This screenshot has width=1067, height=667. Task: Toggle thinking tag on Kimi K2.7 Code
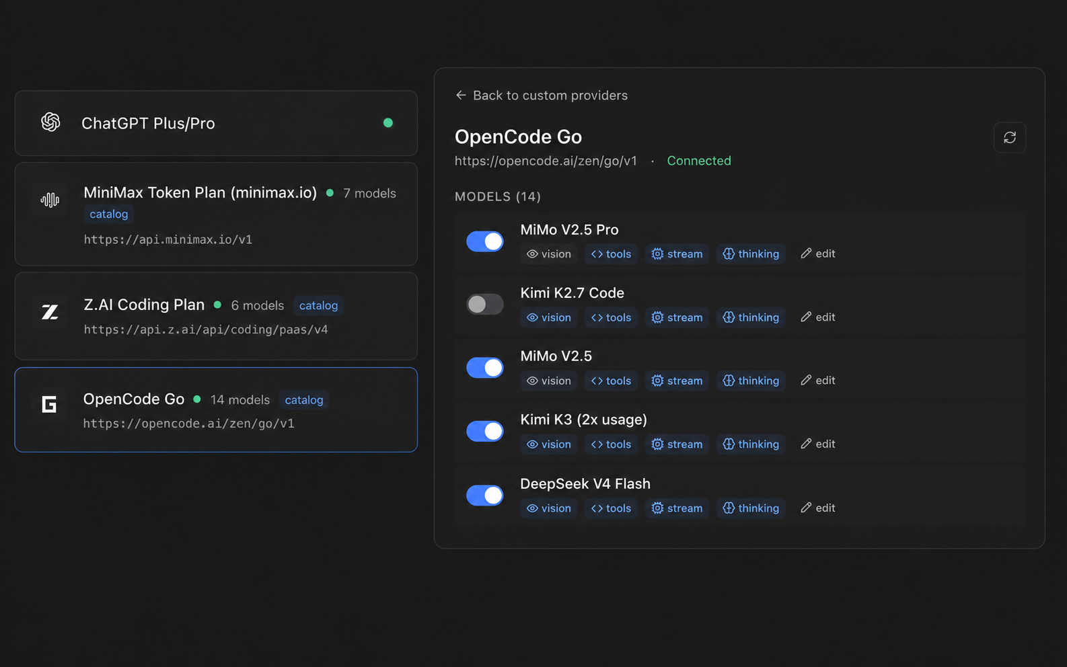click(x=751, y=317)
